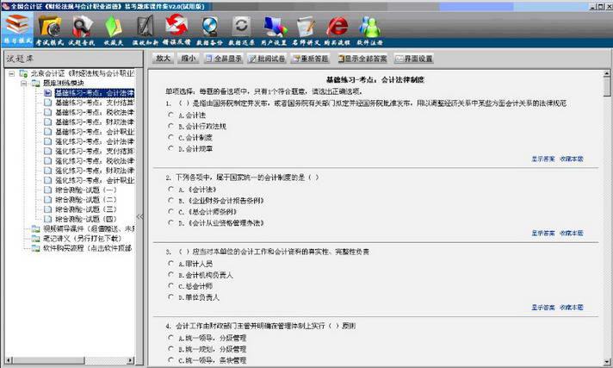Select tree item 基础练习-考点：会计职业
Viewport: 613px width, 368px height.
[x=94, y=132]
